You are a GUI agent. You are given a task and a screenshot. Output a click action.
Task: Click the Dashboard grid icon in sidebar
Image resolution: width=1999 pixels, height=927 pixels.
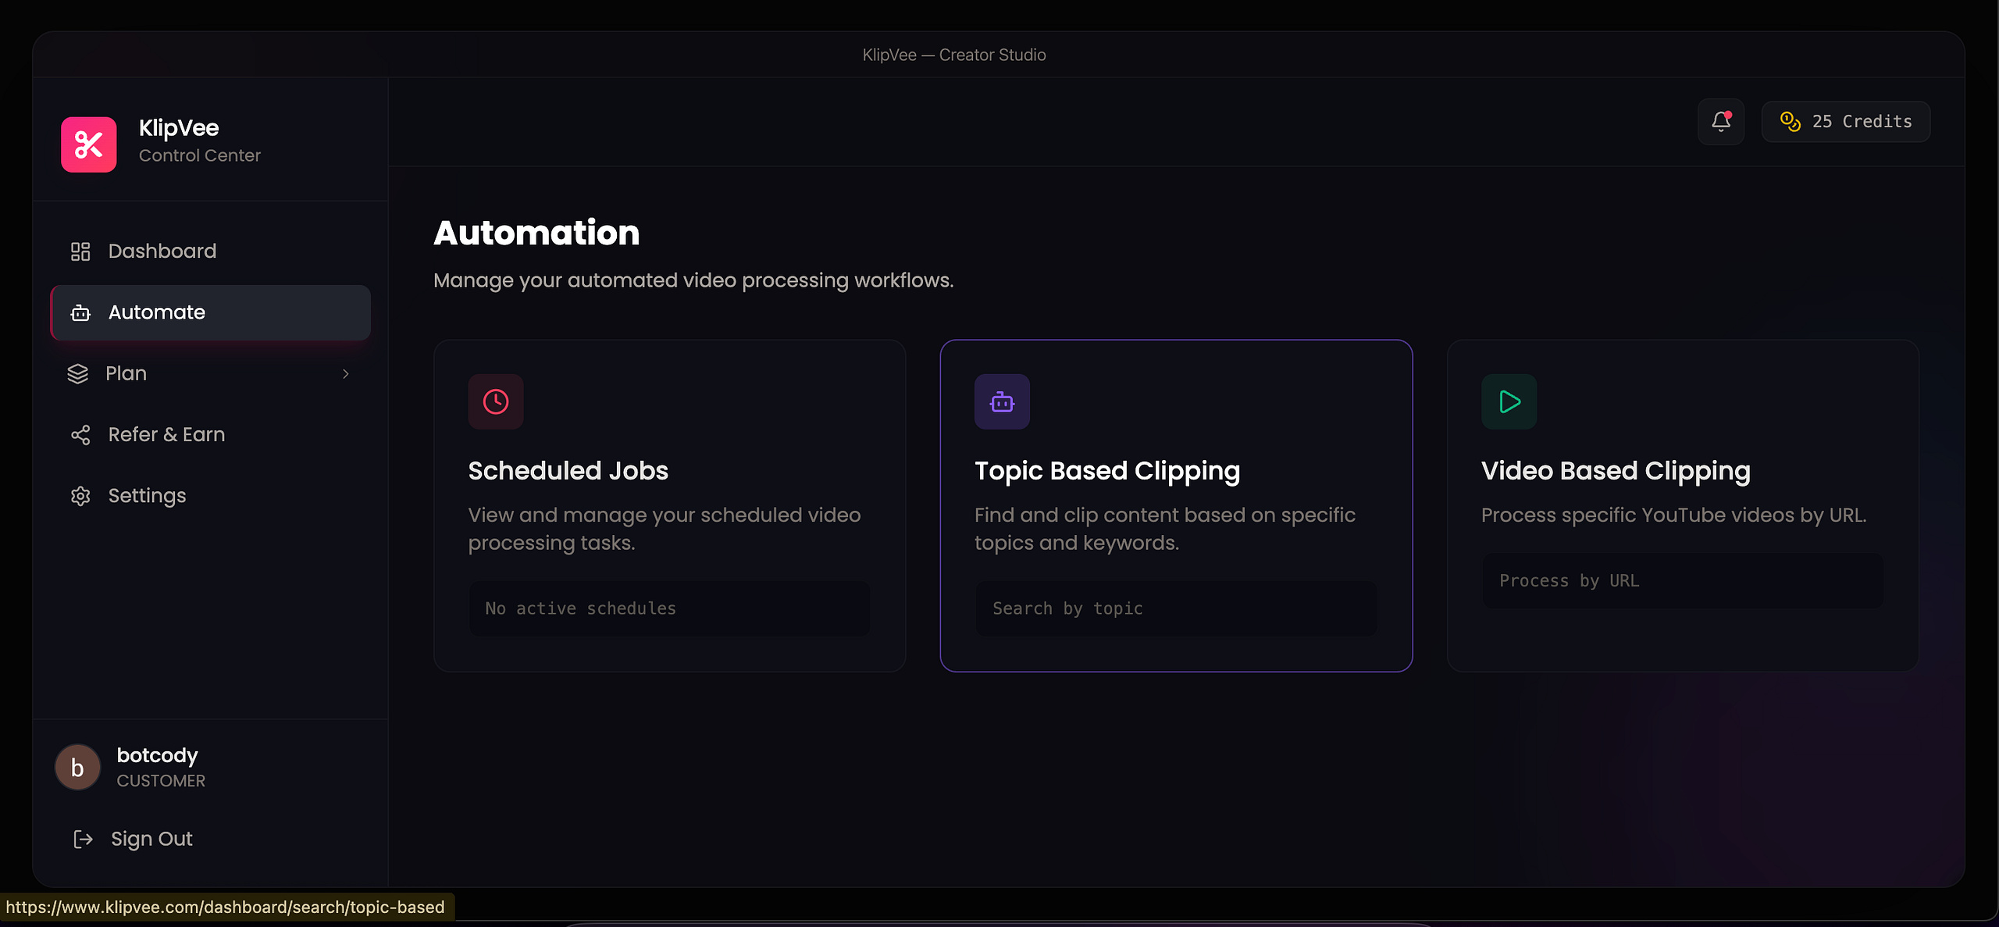[80, 251]
